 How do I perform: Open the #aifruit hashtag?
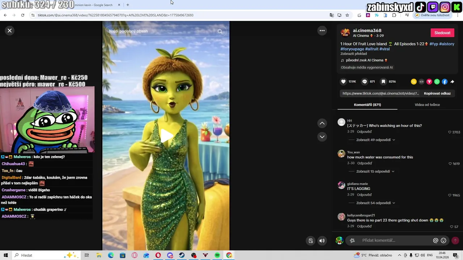pos(372,49)
